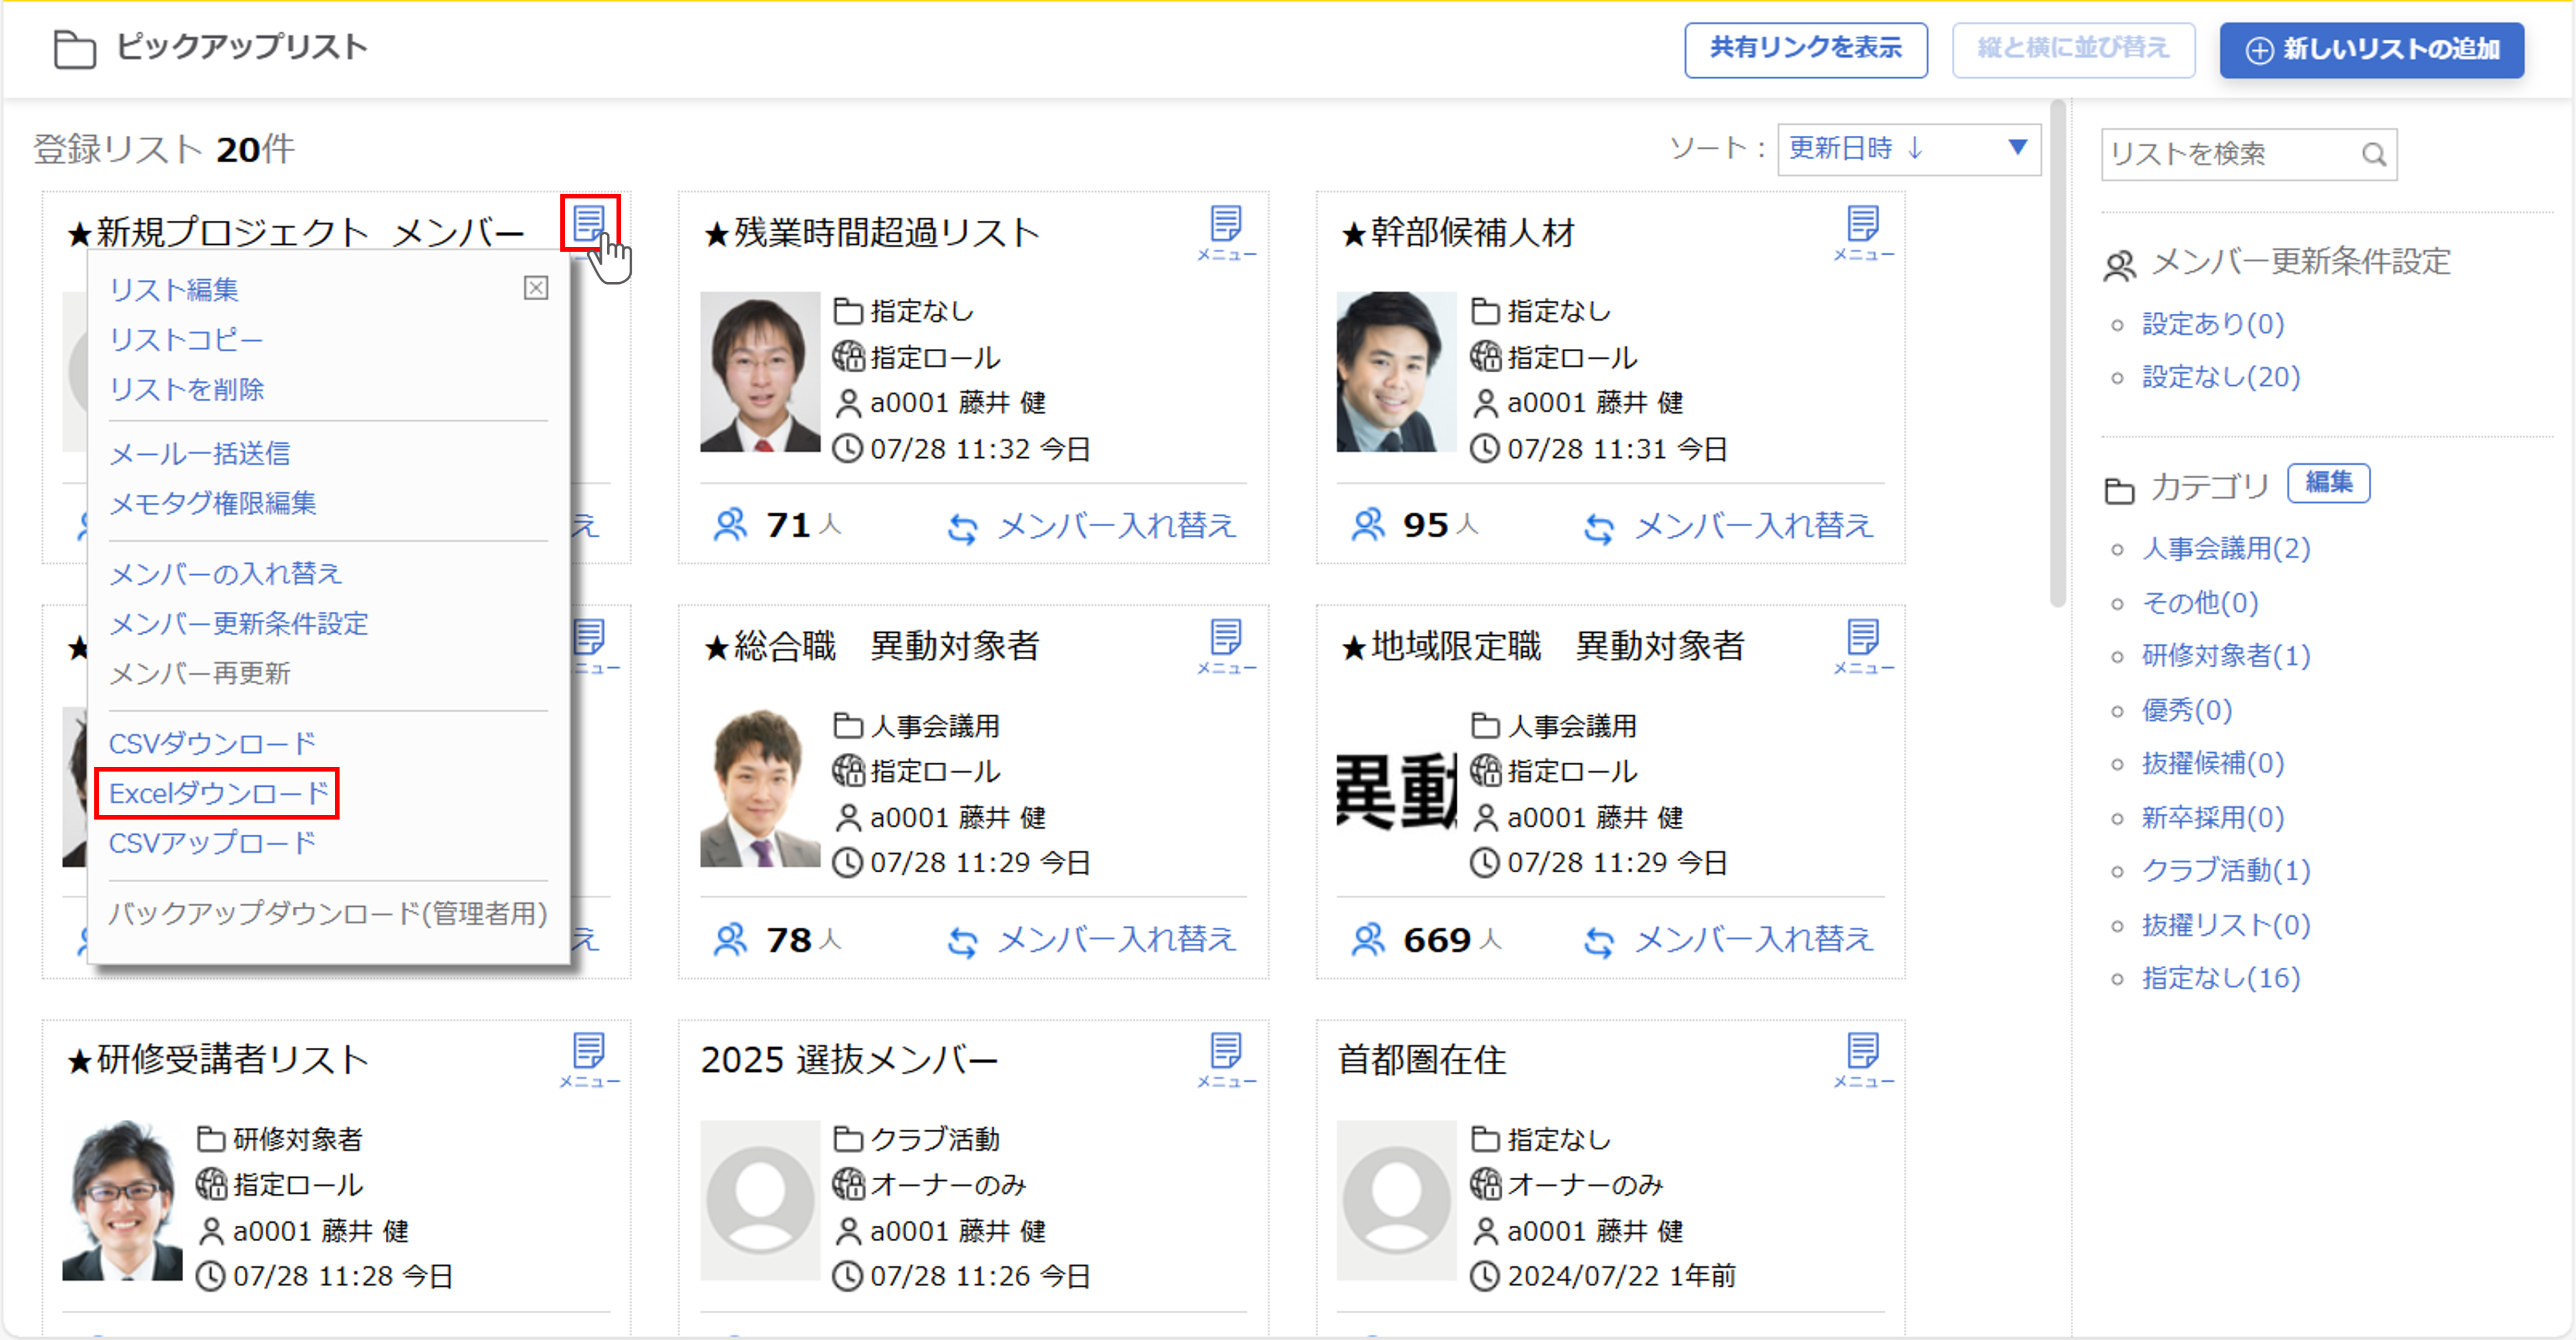Click カテゴリ 編集 button

pyautogui.click(x=2328, y=483)
